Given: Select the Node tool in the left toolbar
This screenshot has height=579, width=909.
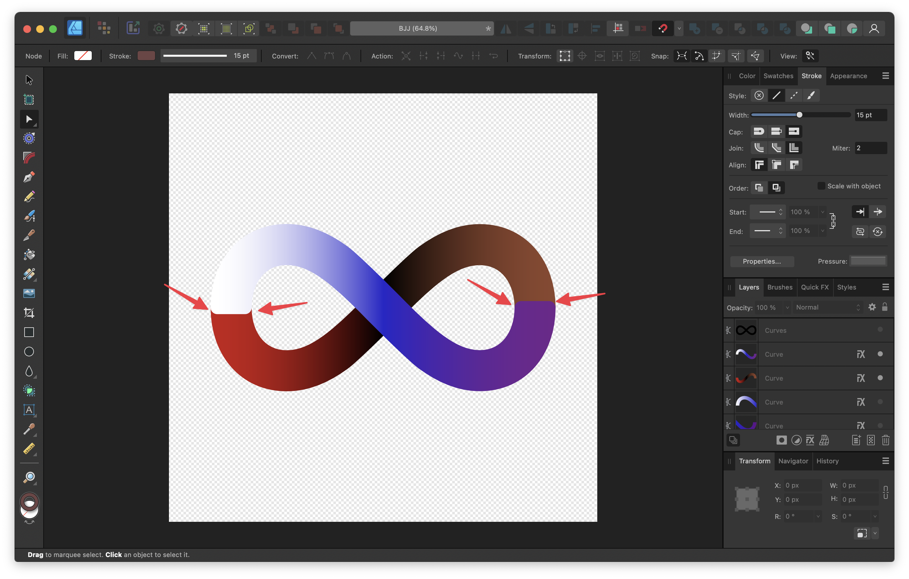Looking at the screenshot, I should 29,119.
